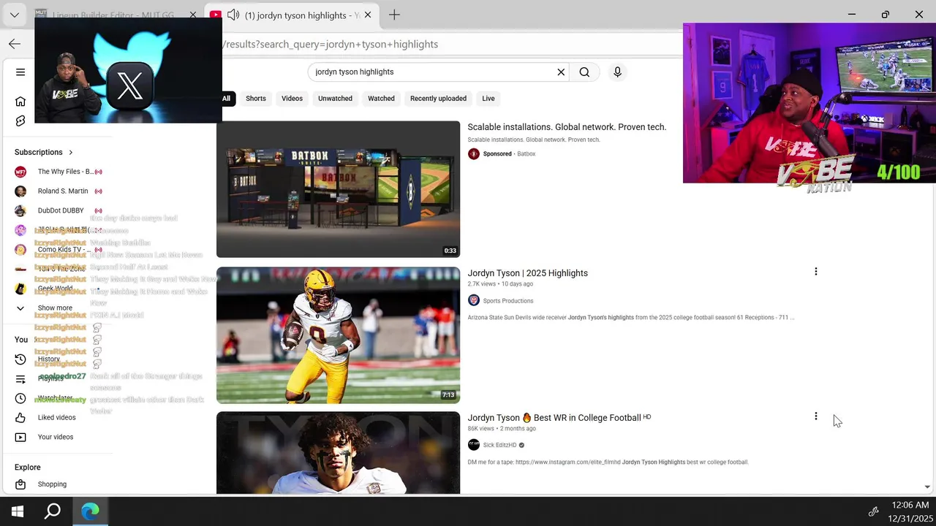
Task: Open Windows taskbar search
Action: (x=53, y=511)
